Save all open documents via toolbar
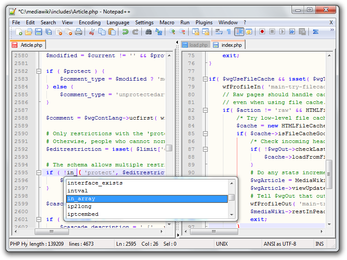 (48, 31)
